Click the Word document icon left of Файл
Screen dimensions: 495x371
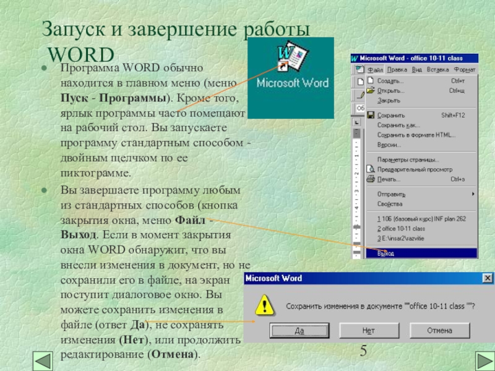(360, 69)
